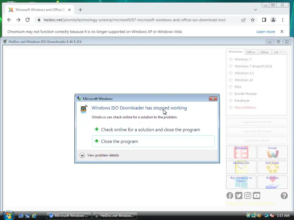
Task: Dismiss the unsupported Windows infobar
Action: 282,32
